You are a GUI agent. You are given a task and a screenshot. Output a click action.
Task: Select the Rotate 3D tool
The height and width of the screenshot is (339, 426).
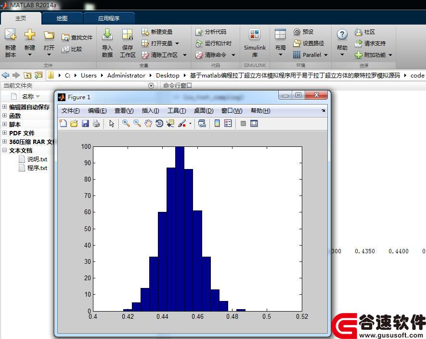(x=159, y=123)
